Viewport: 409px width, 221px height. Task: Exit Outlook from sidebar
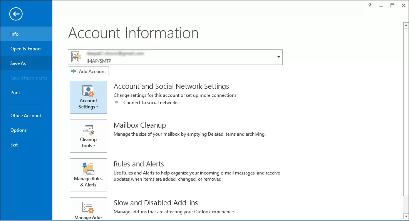26,145
